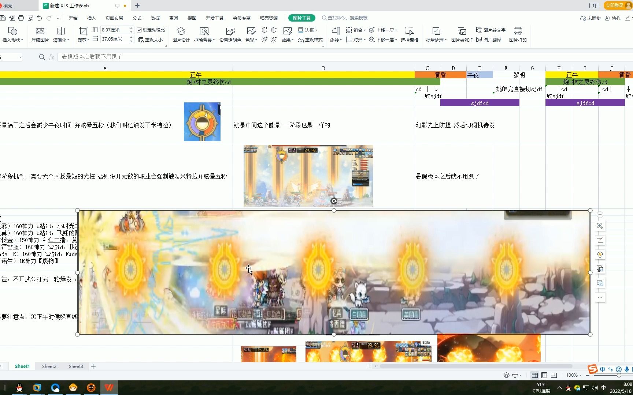Click zoom icon beside selected image

point(600,226)
